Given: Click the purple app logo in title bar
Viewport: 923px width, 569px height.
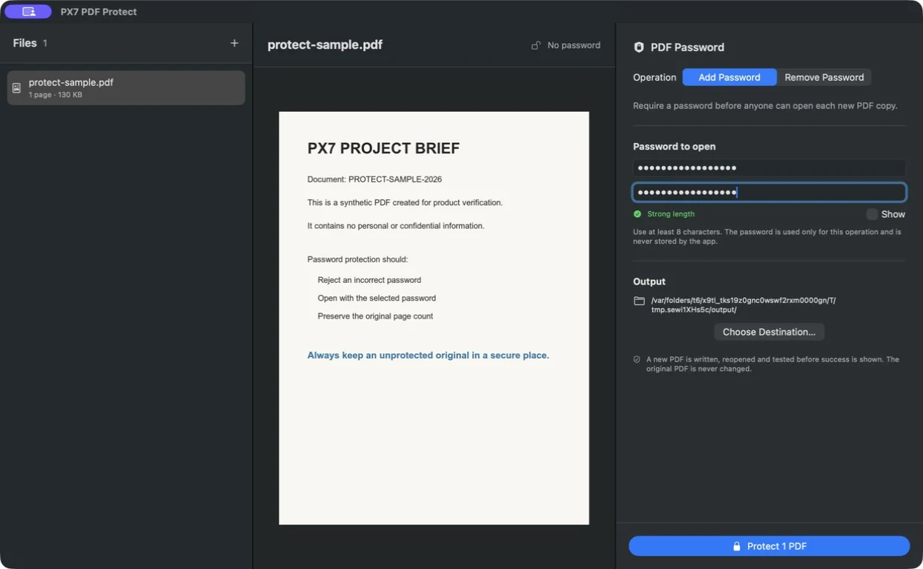Looking at the screenshot, I should [28, 12].
